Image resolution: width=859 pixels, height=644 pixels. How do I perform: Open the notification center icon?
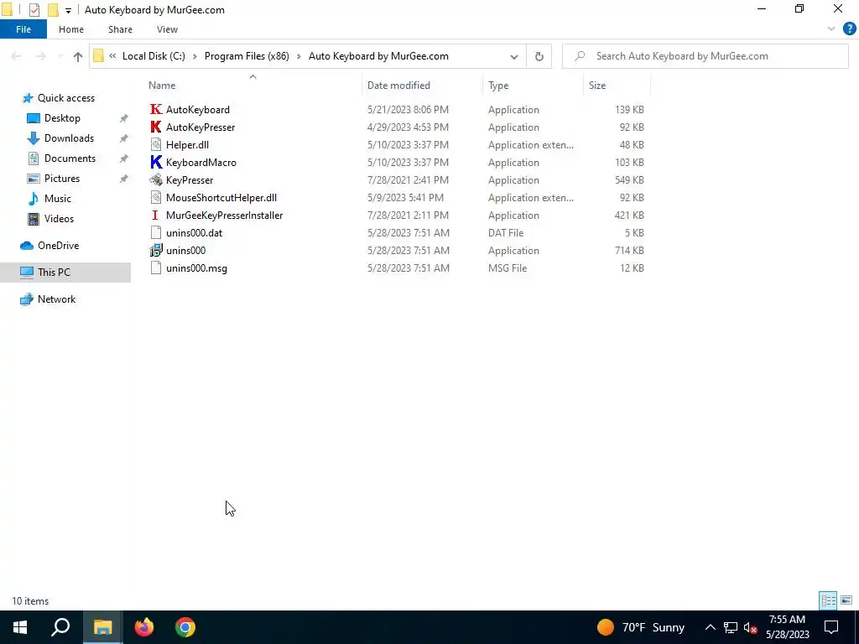click(831, 627)
